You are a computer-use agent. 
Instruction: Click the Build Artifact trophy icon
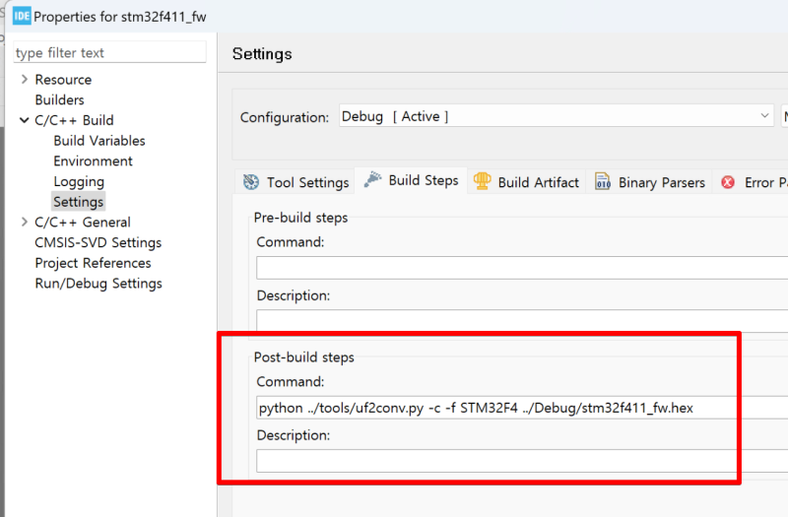pos(482,181)
